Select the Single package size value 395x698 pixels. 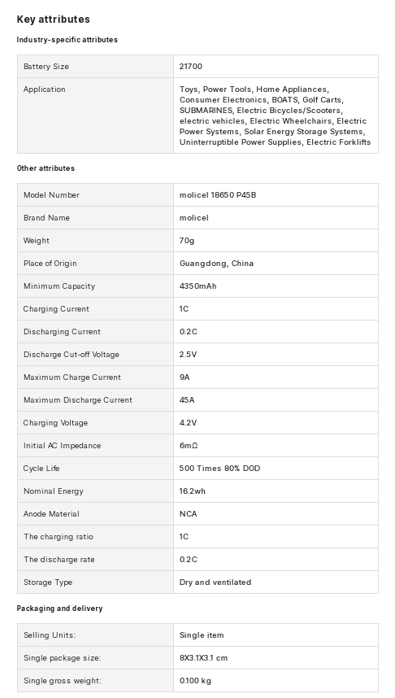[204, 658]
